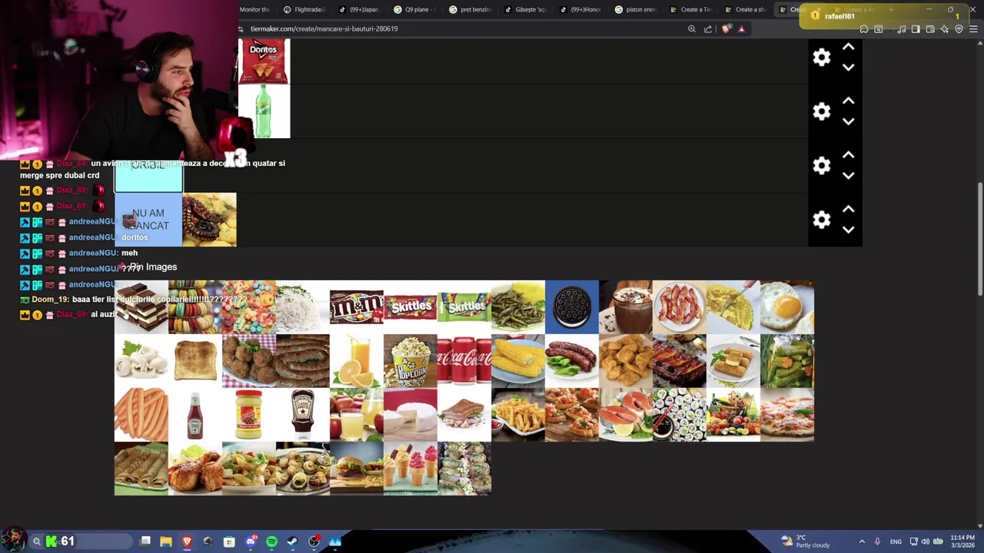
Task: Open Discord from the taskbar
Action: tap(251, 541)
